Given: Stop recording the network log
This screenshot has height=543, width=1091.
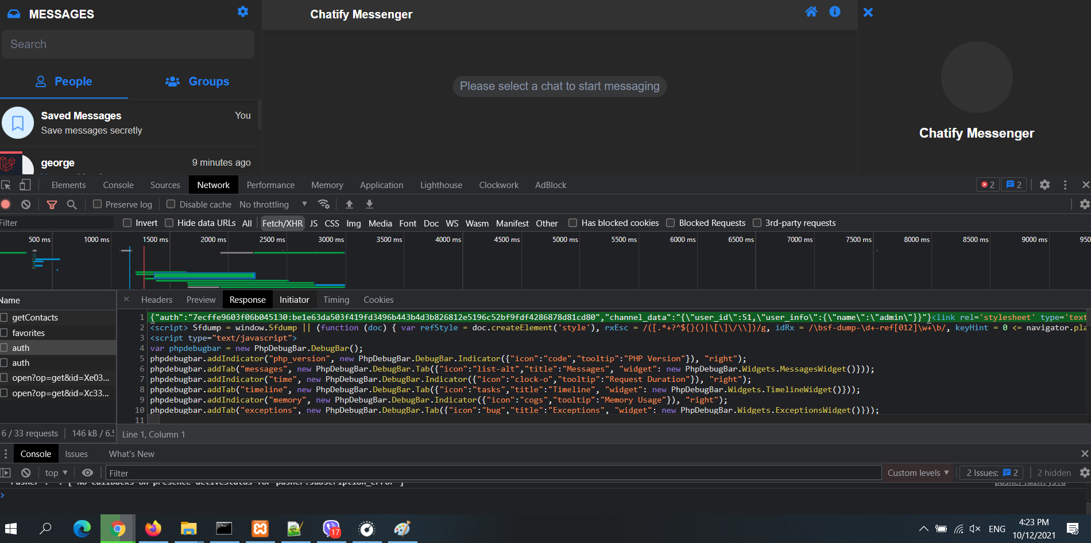Looking at the screenshot, I should pyautogui.click(x=6, y=204).
